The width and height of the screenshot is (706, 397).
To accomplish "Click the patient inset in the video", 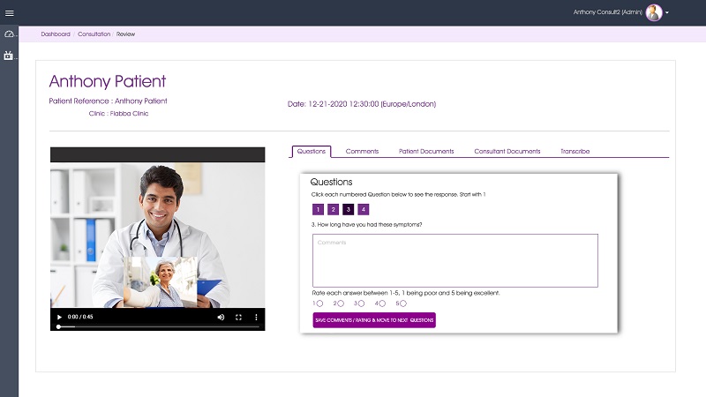I will coord(161,281).
